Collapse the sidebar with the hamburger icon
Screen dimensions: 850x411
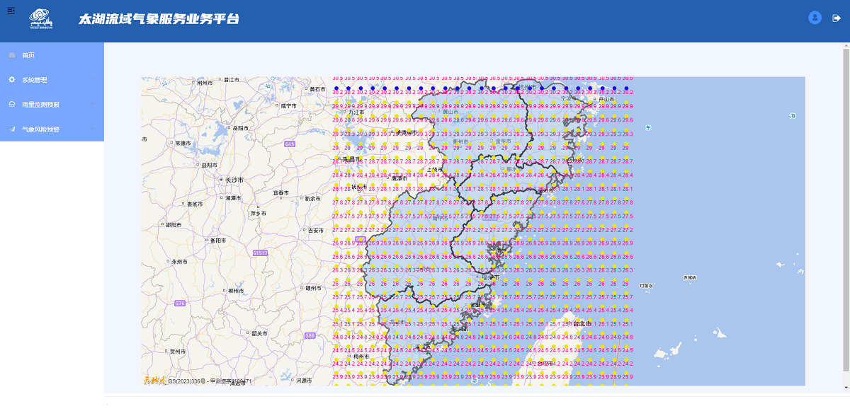tap(11, 11)
